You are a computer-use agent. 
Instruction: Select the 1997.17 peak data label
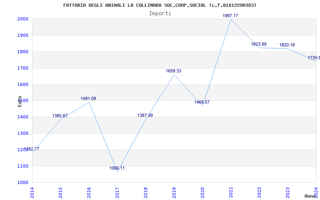pos(230,16)
